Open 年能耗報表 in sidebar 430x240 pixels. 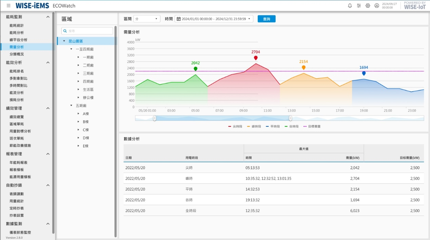click(18, 163)
